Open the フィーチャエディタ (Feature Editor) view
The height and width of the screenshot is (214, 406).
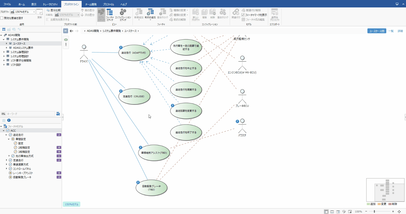coord(110,15)
